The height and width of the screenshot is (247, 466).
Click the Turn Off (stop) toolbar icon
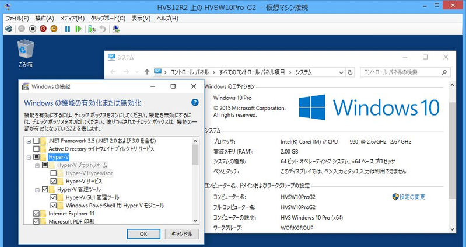tap(33, 29)
